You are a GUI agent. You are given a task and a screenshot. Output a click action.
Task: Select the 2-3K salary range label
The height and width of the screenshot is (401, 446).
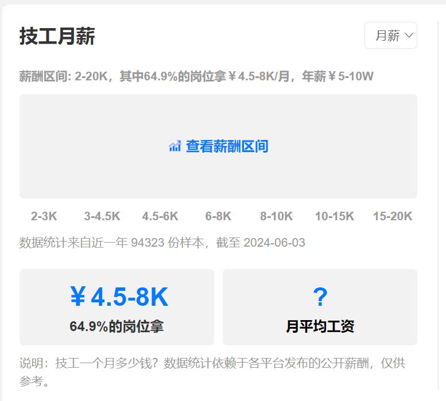[44, 216]
